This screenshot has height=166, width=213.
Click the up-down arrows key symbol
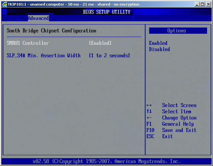click(149, 111)
